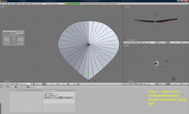The height and width of the screenshot is (114, 189).
Task: Open window type selector in buttons window header
Action: click(2, 87)
